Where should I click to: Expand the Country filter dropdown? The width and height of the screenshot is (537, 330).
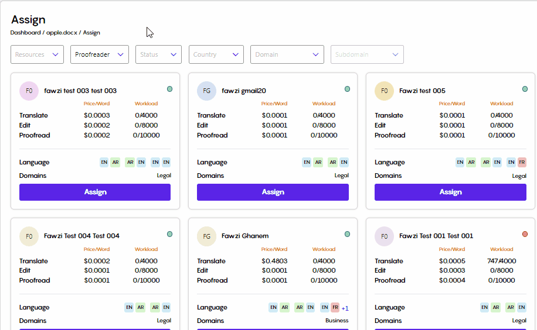click(x=216, y=54)
